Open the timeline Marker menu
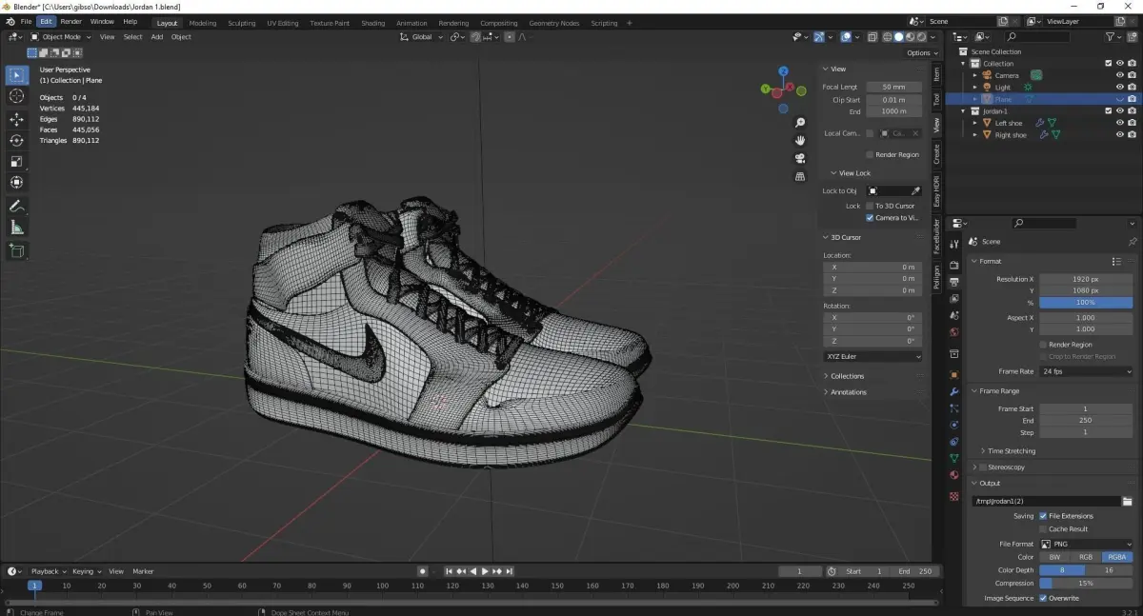This screenshot has width=1143, height=616. pos(143,571)
